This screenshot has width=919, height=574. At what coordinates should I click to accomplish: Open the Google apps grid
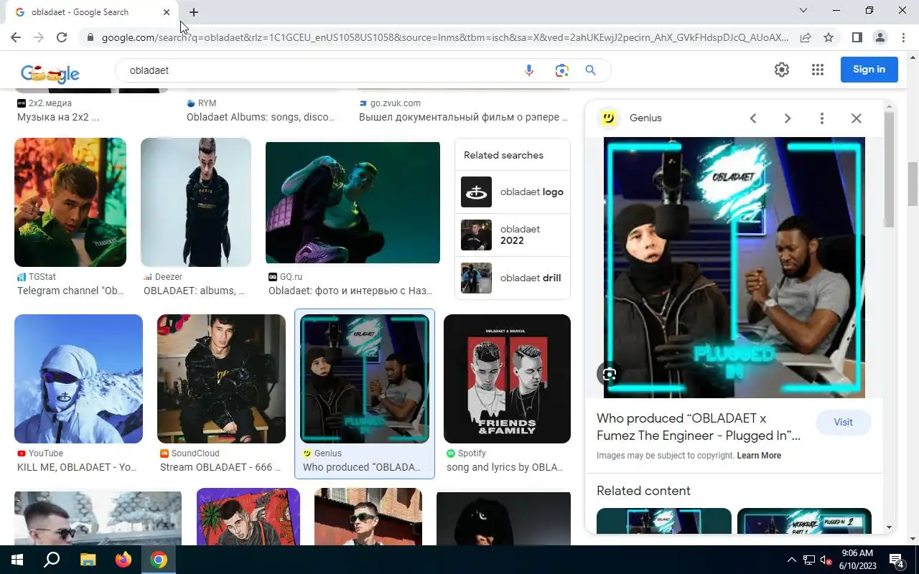coord(817,70)
